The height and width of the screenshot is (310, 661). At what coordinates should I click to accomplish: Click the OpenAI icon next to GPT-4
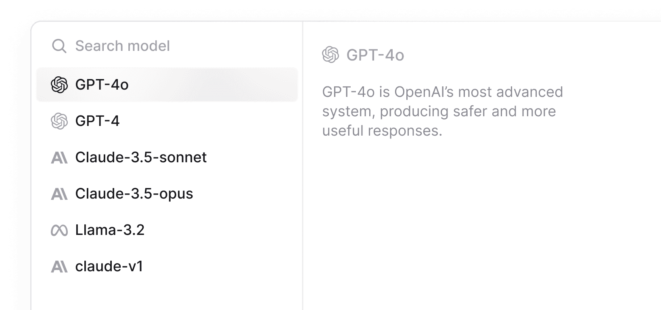[60, 121]
